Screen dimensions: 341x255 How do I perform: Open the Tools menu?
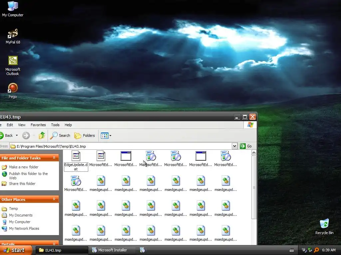point(55,125)
